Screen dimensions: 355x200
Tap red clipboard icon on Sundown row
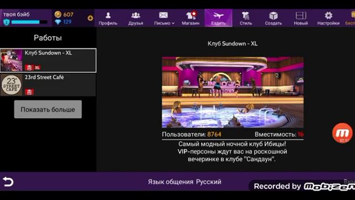point(29,68)
